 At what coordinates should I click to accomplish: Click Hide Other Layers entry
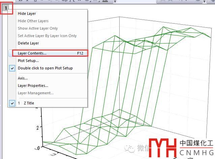click(33, 21)
